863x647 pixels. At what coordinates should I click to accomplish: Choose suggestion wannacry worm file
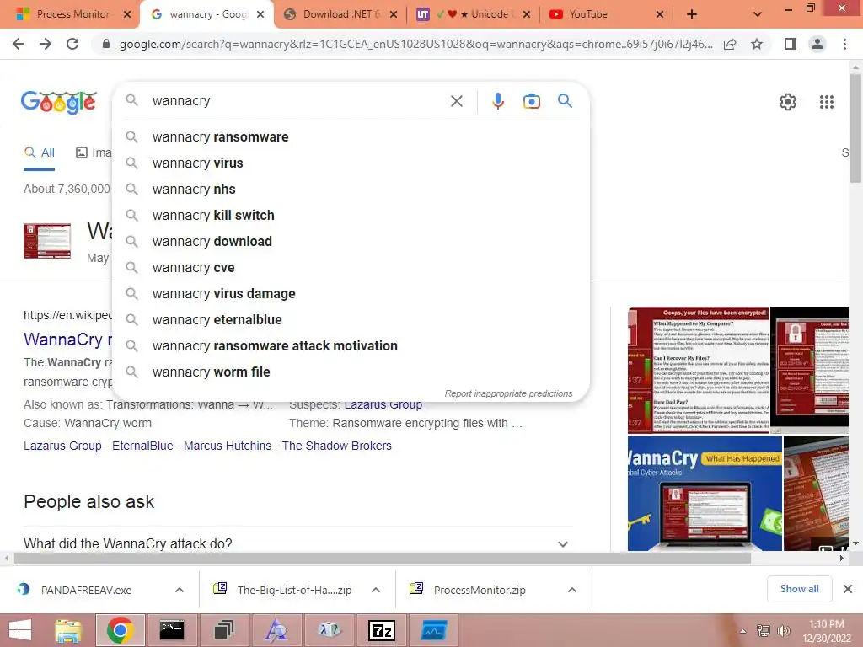351,372
